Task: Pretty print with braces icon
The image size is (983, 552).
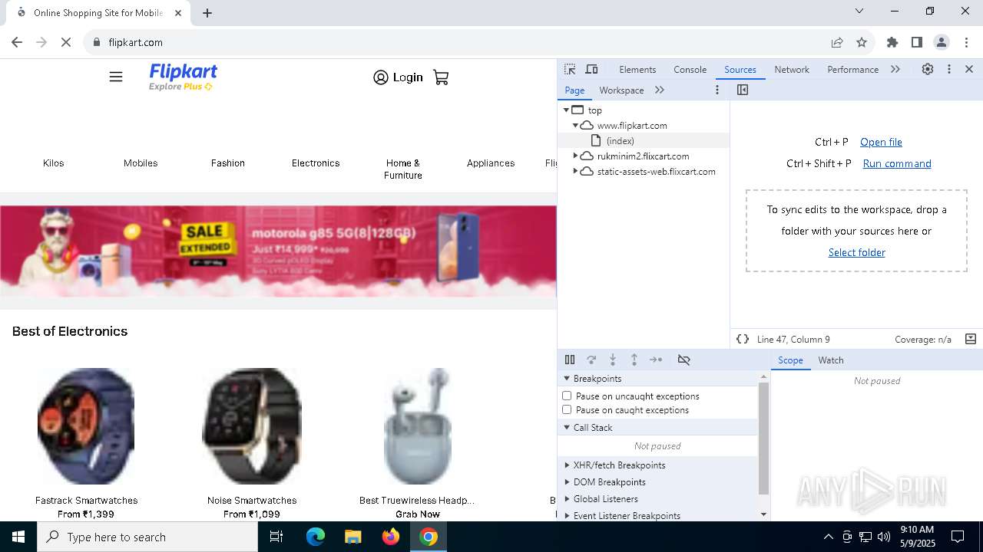Action: tap(743, 339)
